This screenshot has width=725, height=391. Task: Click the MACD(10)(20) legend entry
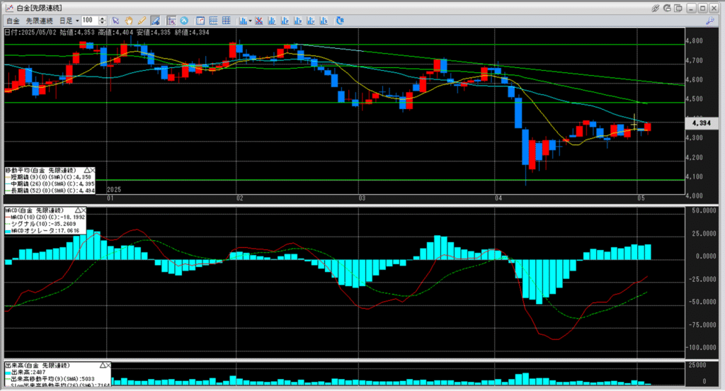(45, 217)
